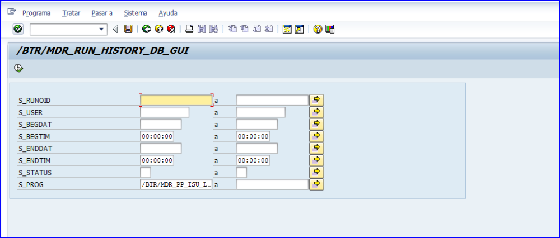Image resolution: width=560 pixels, height=238 pixels.
Task: Open the Ayuda menu
Action: 168,13
